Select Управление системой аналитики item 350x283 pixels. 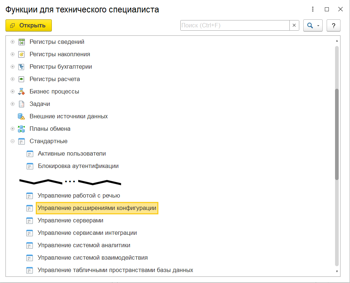click(84, 245)
